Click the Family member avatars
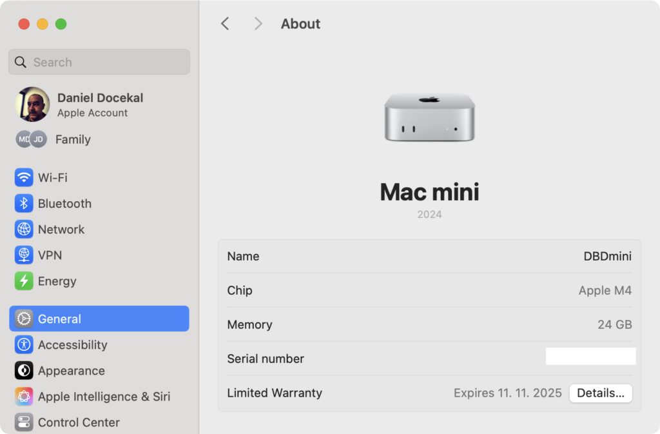 pos(31,139)
